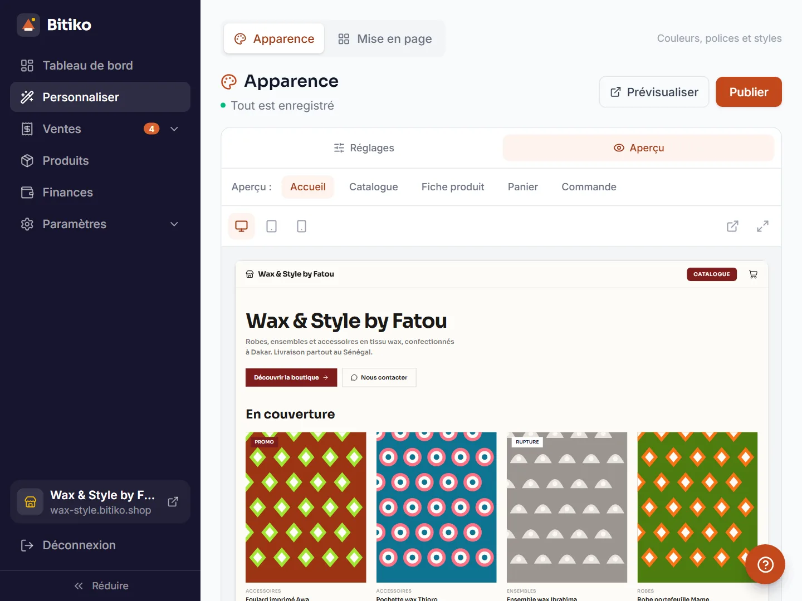802x601 pixels.
Task: Go to Produits in the sidebar
Action: (x=100, y=161)
